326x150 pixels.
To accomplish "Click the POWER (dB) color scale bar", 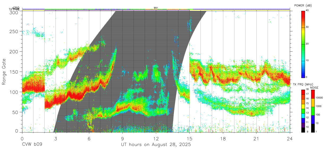I will pyautogui.click(x=303, y=44).
